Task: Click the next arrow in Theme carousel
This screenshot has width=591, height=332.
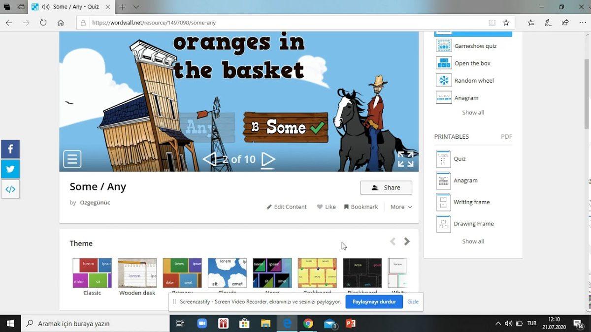Action: (407, 241)
